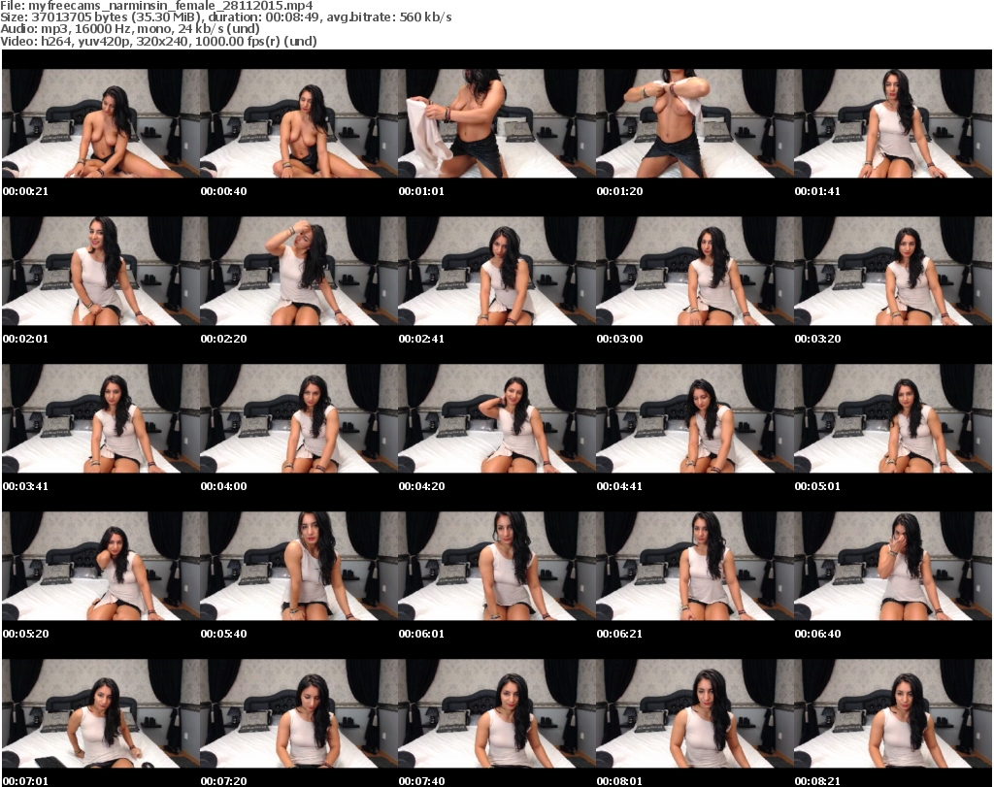Viewport: 994px width, 787px height.
Task: Click the 00:04:20 timestamp label
Action: pyautogui.click(x=421, y=486)
